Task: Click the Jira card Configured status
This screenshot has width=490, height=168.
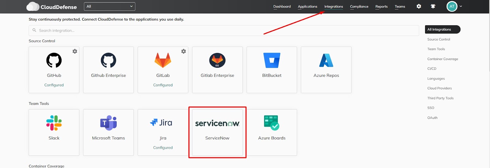Action: click(163, 148)
